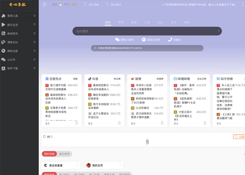Click the Baidu paw icon on 百度热点 card
Screen dimensions: 245x175
(47, 78)
